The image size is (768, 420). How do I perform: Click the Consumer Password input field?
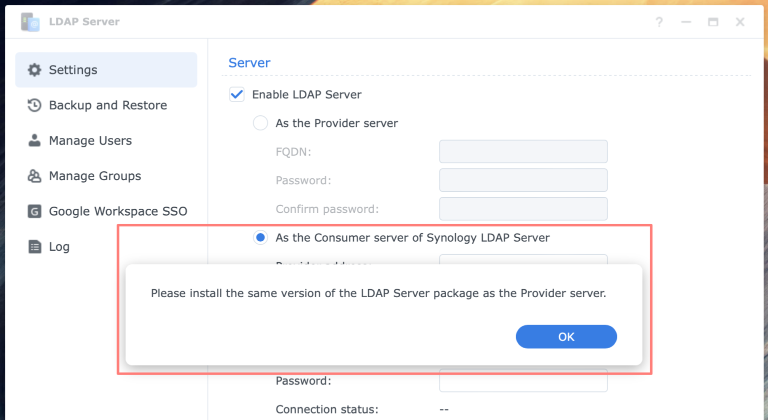click(523, 381)
